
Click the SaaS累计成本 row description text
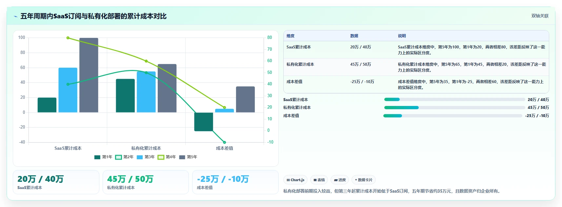[472, 50]
